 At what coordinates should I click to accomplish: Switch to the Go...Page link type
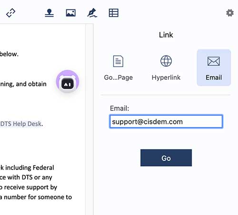[x=119, y=77]
